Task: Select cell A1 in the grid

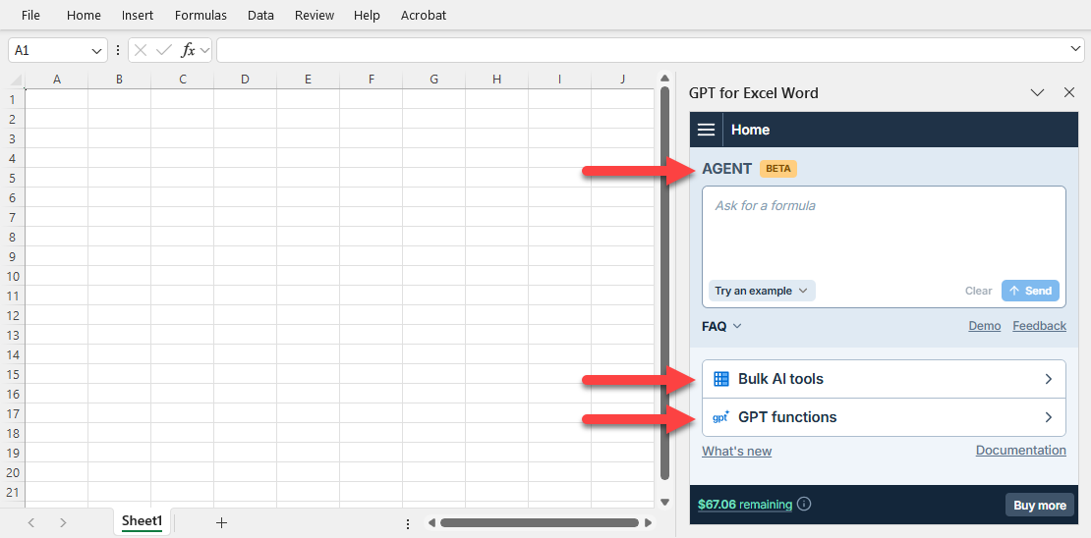Action: click(x=56, y=99)
